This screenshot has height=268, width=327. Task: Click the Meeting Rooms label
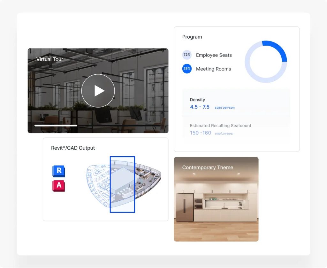[213, 69]
